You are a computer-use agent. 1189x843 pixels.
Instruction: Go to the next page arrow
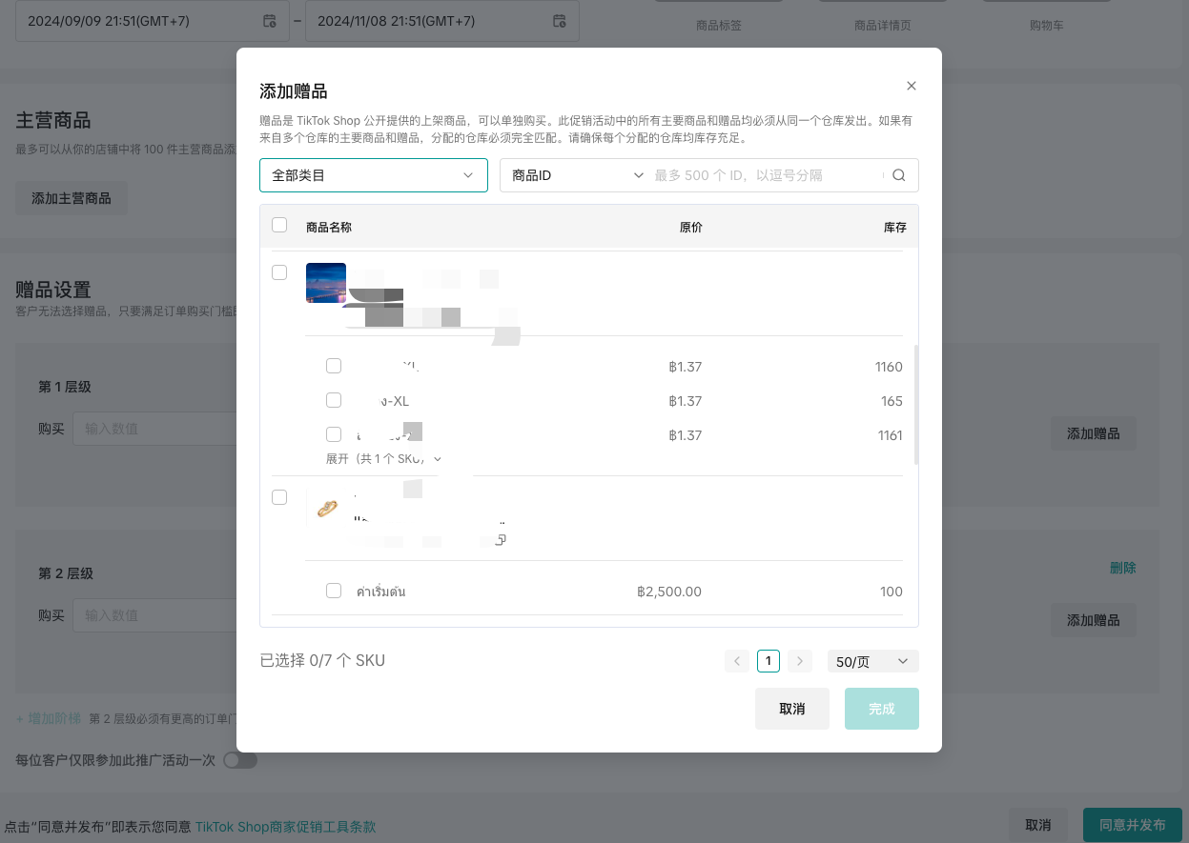coord(800,661)
